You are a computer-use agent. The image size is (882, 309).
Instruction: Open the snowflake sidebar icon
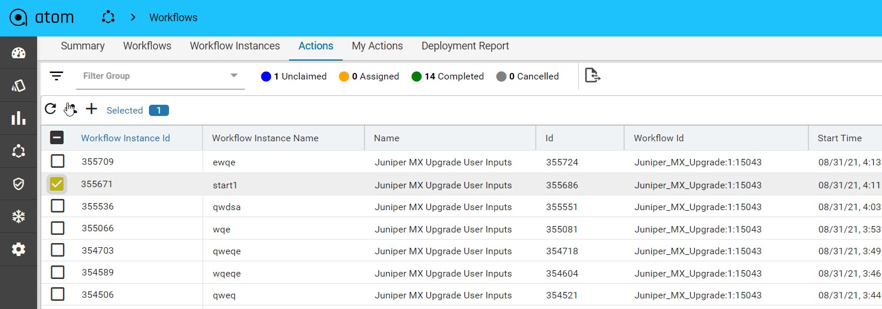tap(19, 217)
